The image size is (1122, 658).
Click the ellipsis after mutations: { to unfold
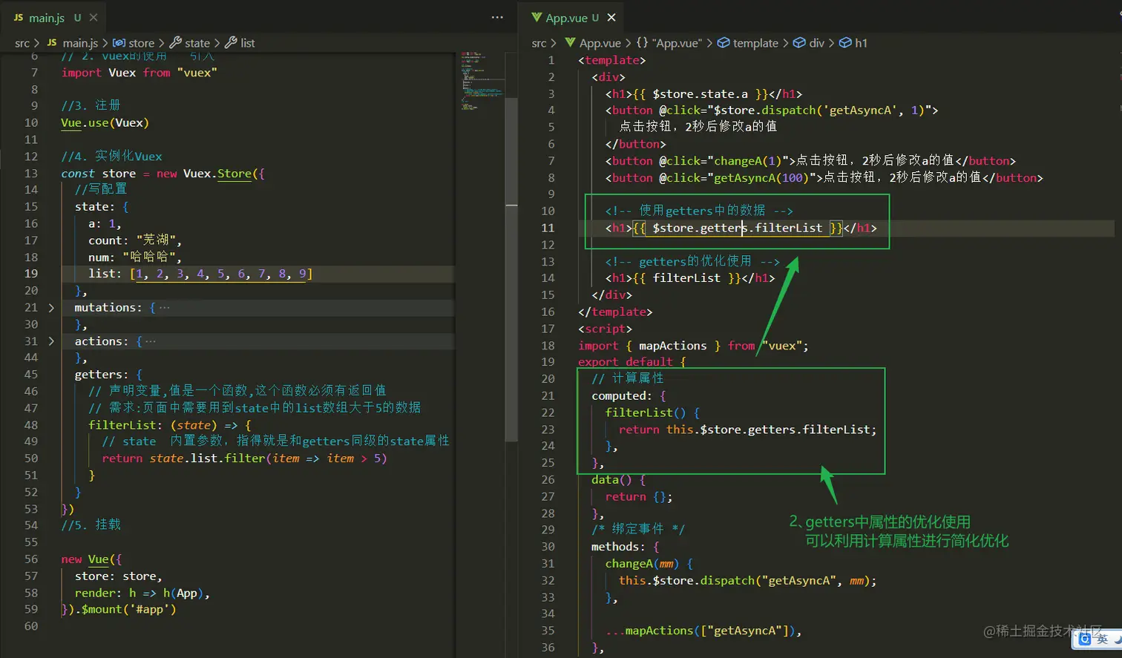click(x=165, y=308)
